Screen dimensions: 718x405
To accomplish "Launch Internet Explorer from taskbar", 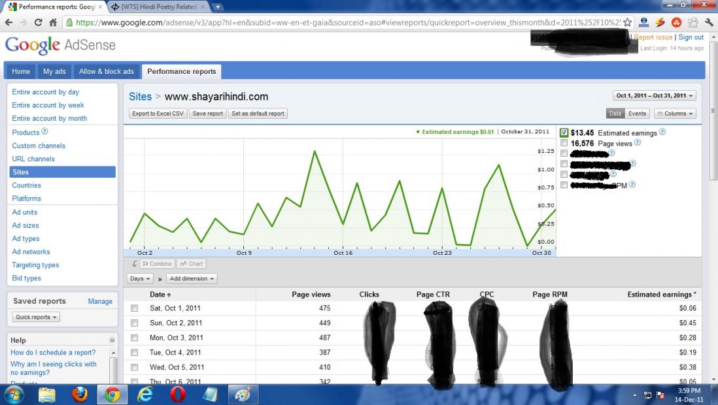I will click(x=145, y=395).
